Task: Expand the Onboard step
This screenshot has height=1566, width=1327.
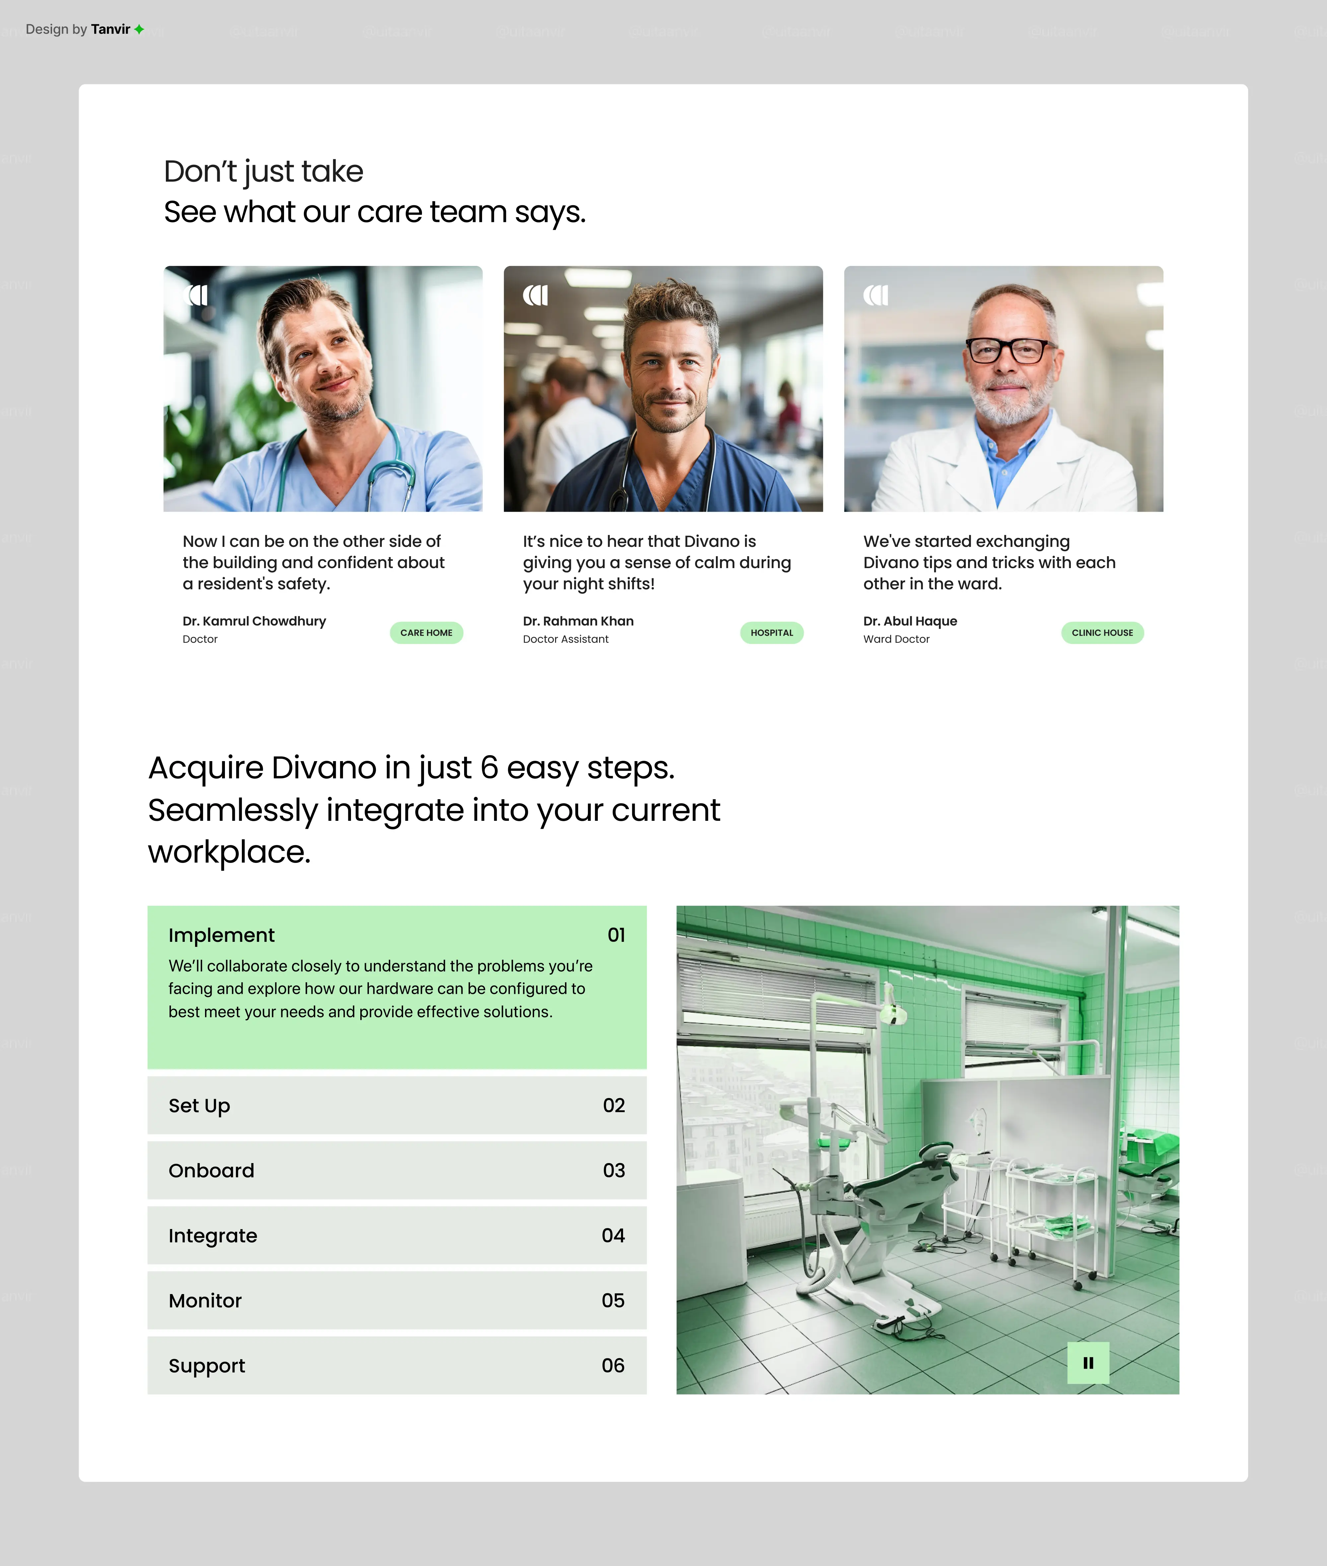Action: 396,1170
